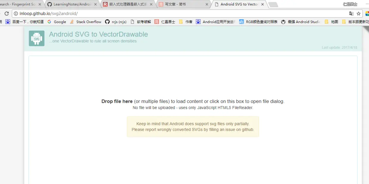
Task: Close the Android SVG to Vector tab
Action: 262,4
